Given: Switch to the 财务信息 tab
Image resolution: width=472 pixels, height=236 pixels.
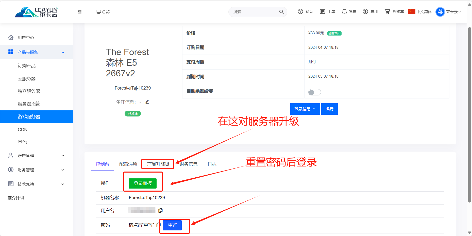Looking at the screenshot, I should tap(188, 164).
